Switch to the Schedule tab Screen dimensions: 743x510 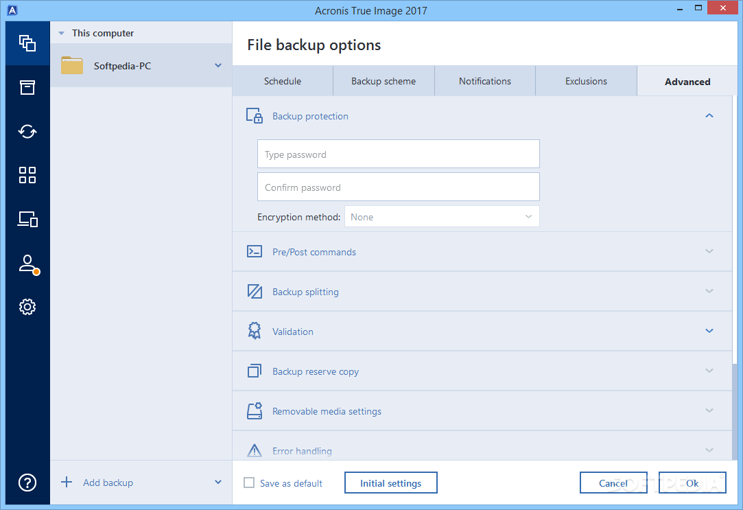[283, 81]
